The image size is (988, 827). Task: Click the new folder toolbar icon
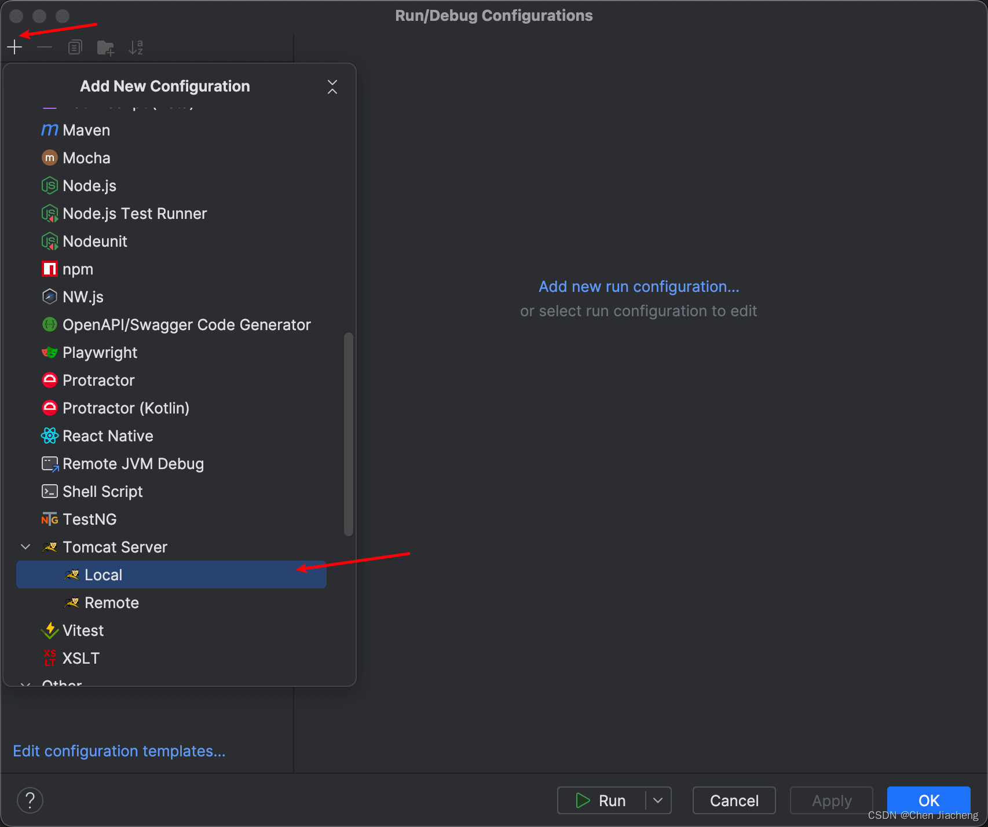[x=105, y=47]
